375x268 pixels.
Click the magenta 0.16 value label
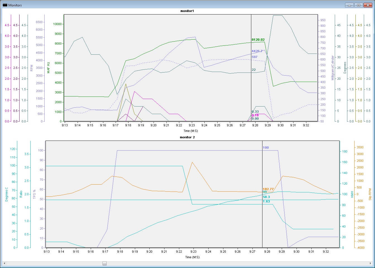[x=255, y=115]
